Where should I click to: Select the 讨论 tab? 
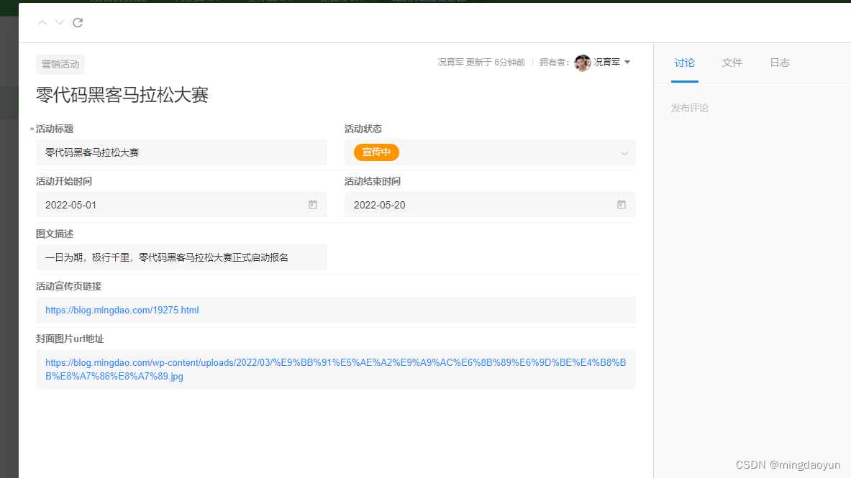(x=684, y=63)
